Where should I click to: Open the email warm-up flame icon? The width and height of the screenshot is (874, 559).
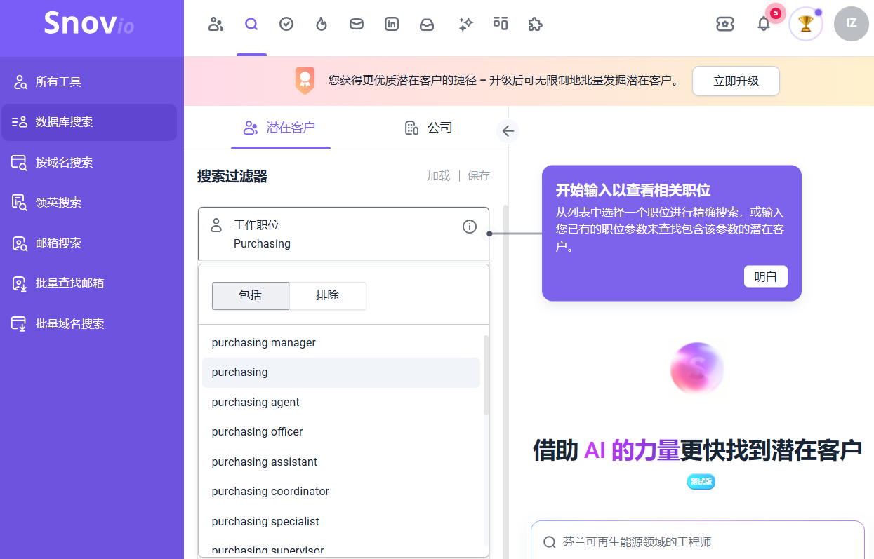click(x=322, y=25)
